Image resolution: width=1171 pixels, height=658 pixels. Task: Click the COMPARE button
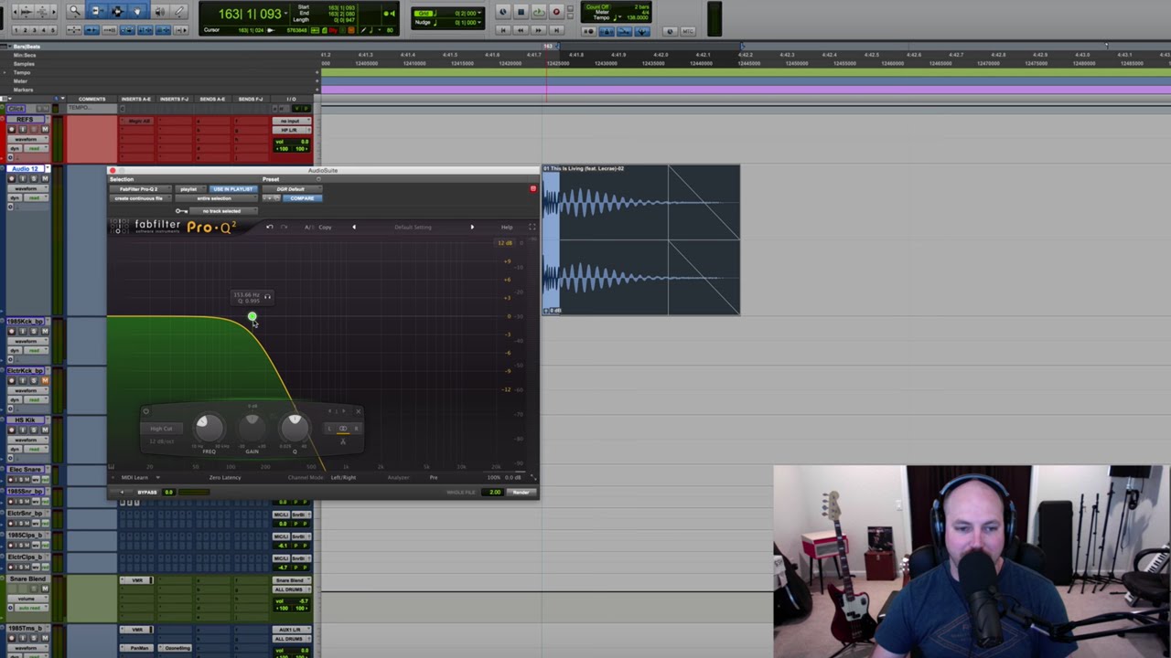(x=302, y=198)
